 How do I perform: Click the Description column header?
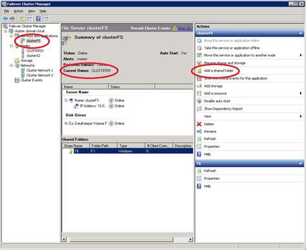tap(183, 146)
